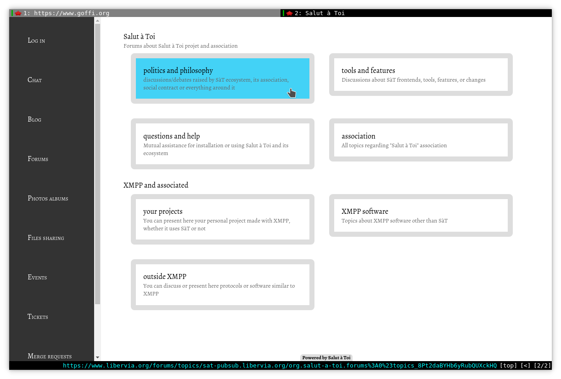Screen dimensions: 561x379
Task: Click 'Topics about XMPP software other than SàT'
Action: click(394, 221)
